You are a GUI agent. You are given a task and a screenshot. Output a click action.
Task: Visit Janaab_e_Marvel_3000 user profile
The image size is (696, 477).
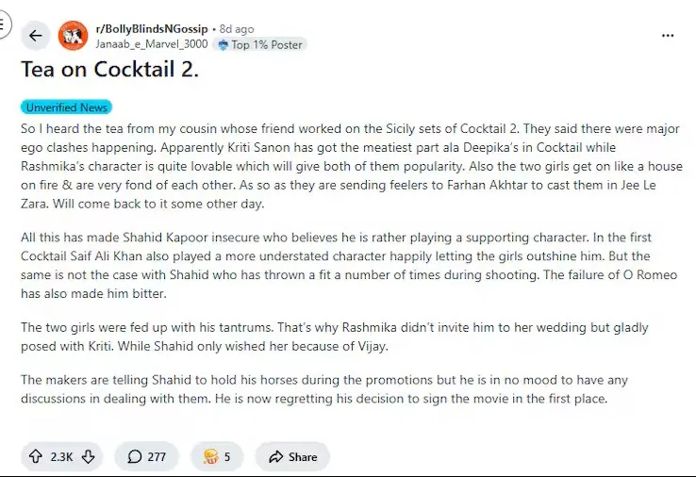click(x=151, y=44)
